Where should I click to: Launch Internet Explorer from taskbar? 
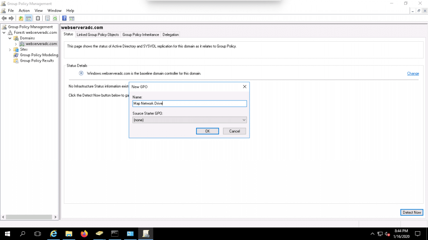coord(53,234)
